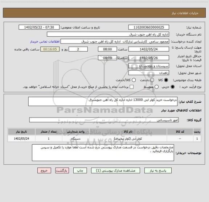The height and width of the screenshot is (202, 209).
Task: Click the چاپ print button
Action: (80, 170)
